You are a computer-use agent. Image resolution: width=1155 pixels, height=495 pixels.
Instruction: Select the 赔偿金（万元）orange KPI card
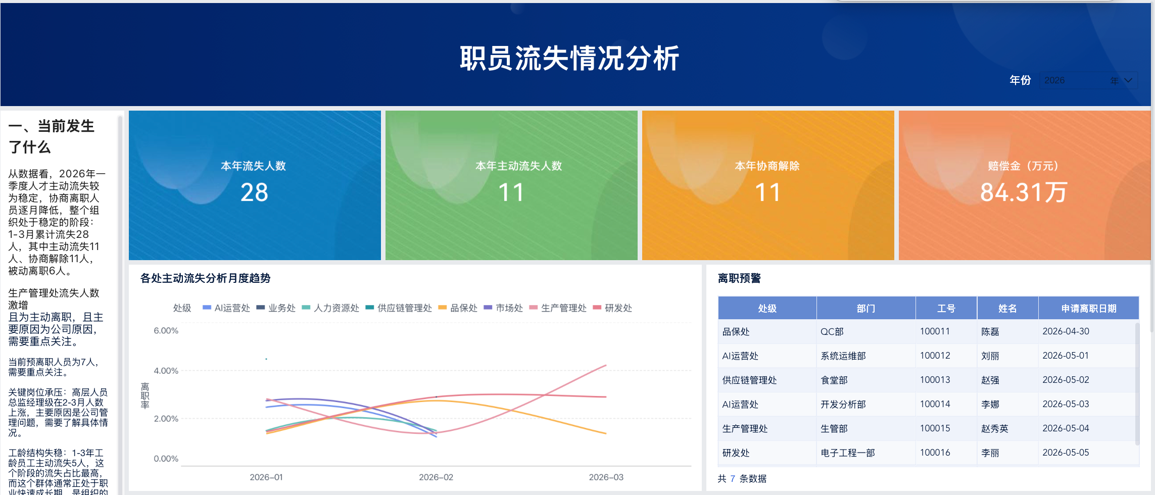1024,185
